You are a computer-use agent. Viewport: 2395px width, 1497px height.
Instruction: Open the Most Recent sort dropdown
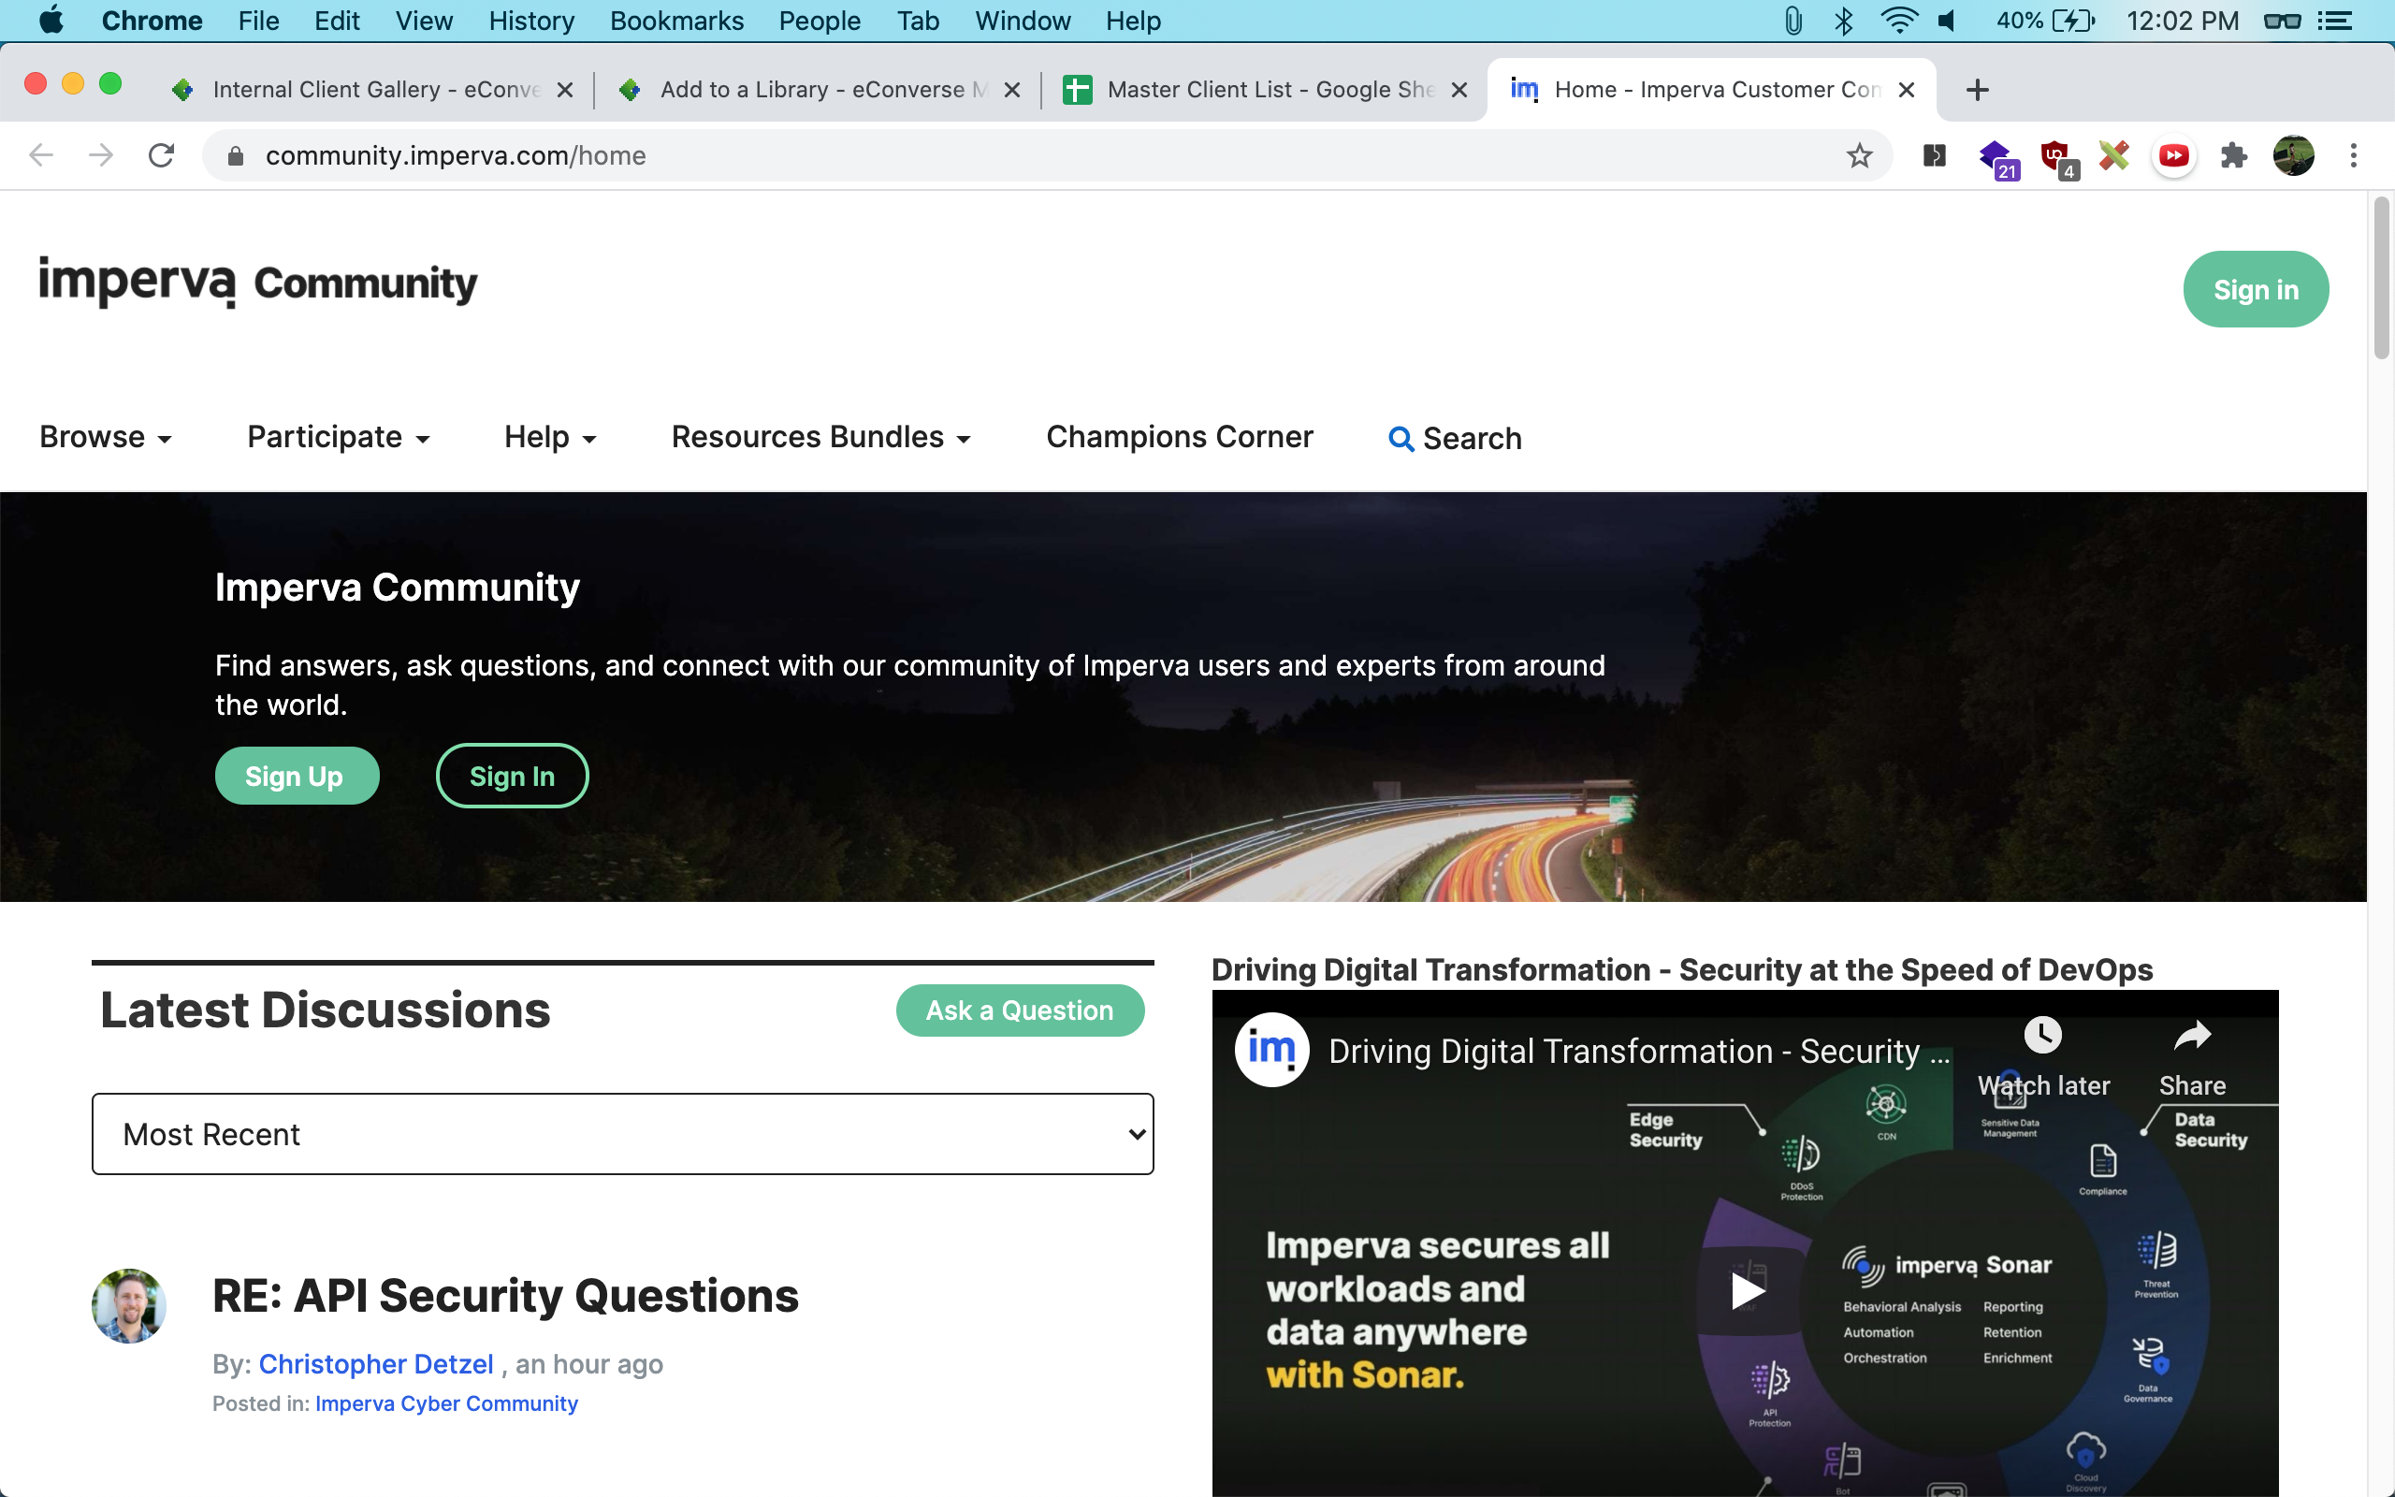pyautogui.click(x=622, y=1134)
